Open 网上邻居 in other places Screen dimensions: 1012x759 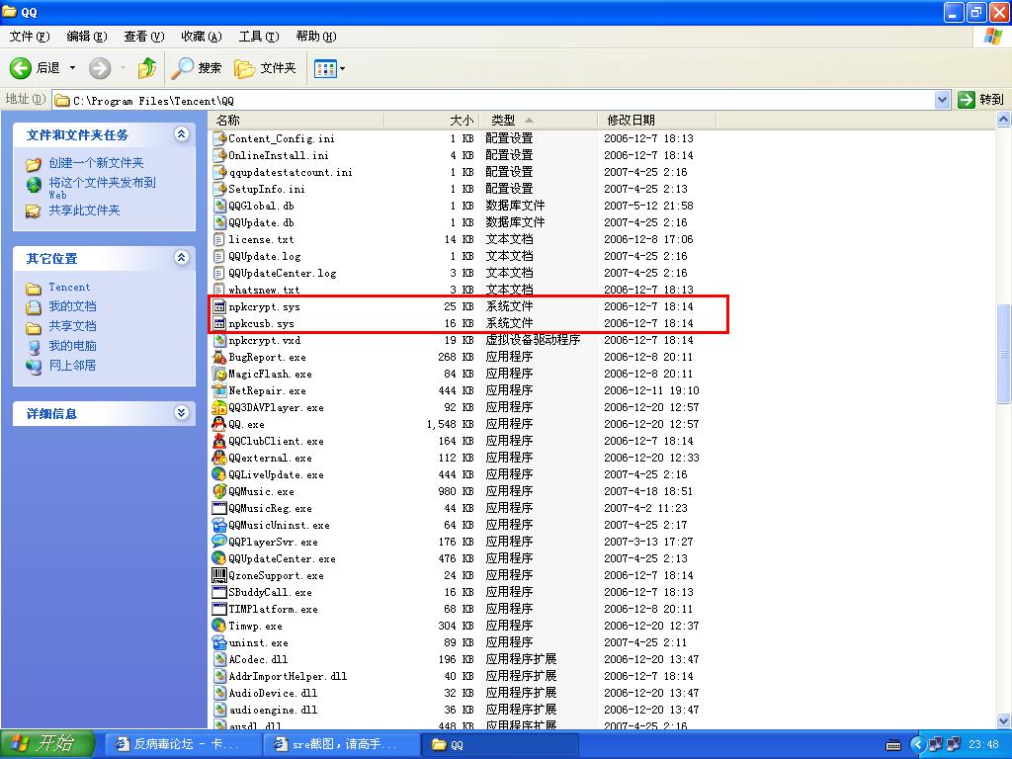(x=72, y=366)
